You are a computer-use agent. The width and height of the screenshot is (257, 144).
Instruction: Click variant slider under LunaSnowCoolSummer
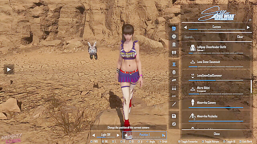[x=216, y=80]
